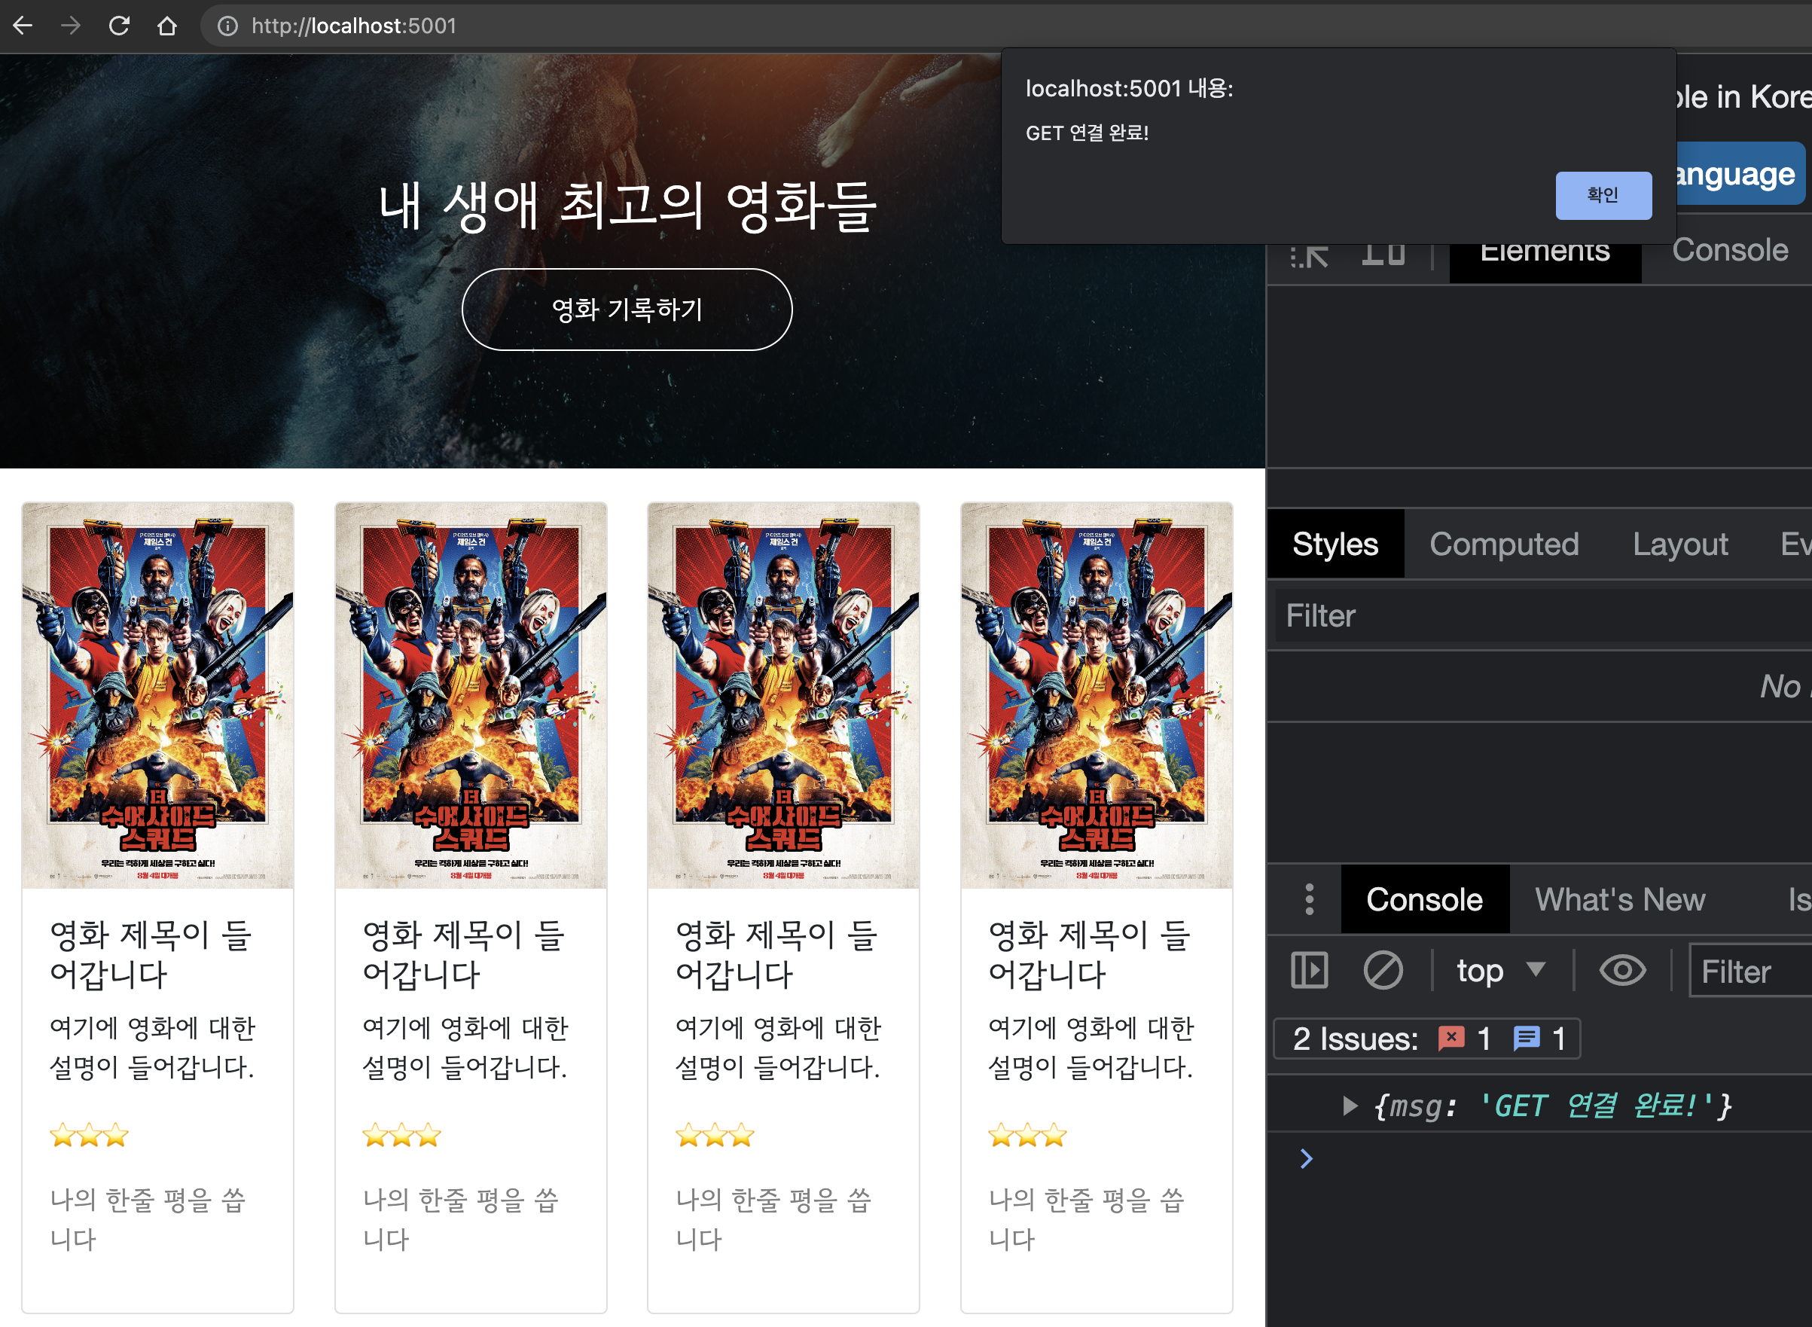Click the browser back arrow

[23, 26]
